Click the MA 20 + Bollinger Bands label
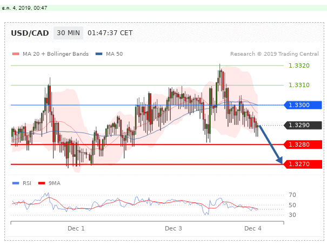Viewport: 327px width, 244px height. [x=56, y=54]
